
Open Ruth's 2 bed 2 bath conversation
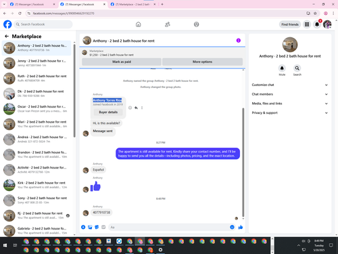pos(37,78)
